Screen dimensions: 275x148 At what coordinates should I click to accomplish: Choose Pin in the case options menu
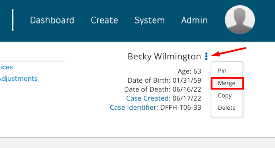point(222,71)
